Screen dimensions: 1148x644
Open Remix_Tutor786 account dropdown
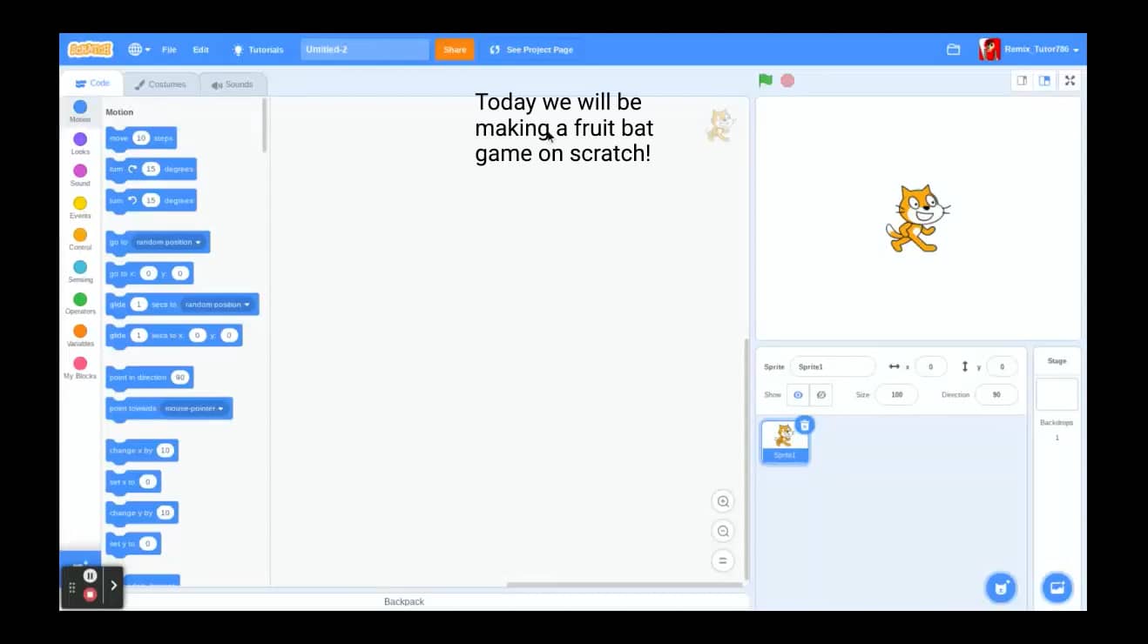pos(1030,50)
